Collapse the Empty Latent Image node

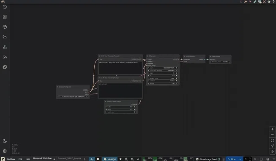click(x=106, y=101)
